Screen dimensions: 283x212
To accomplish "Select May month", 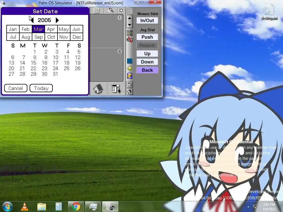I will coord(64,29).
